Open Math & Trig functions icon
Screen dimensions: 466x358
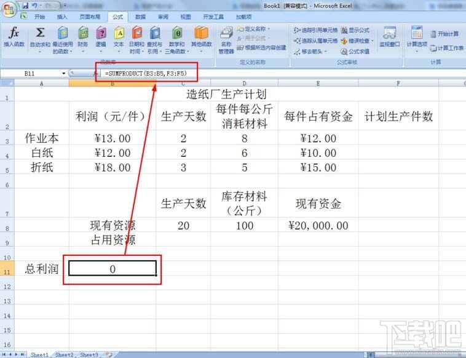coord(177,33)
